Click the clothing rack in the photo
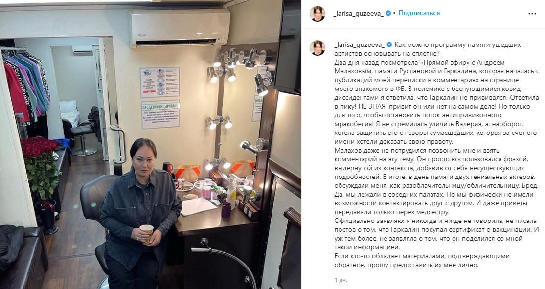Viewport: 545px width, 289px height. (25, 82)
